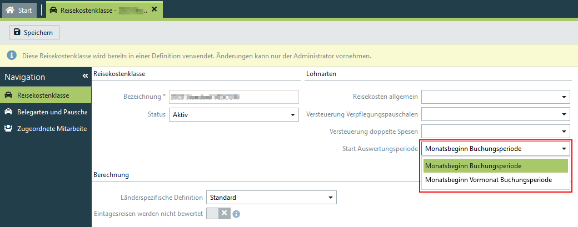Open Belegarten und Pauschalen navigation item
This screenshot has height=227, width=578.
pyautogui.click(x=46, y=112)
